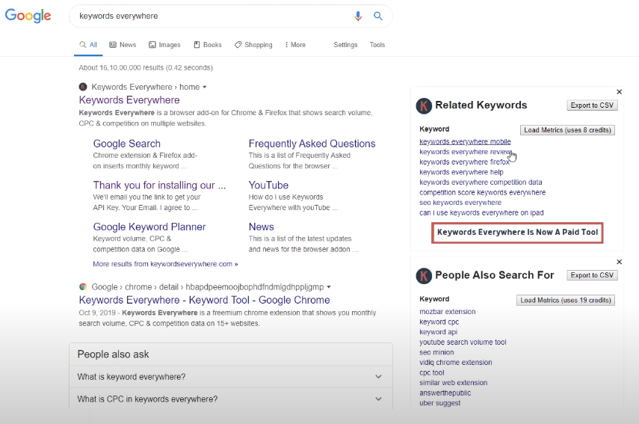Open 'Thank you for installing our ...' sitelink
639x424 pixels.
click(x=159, y=185)
